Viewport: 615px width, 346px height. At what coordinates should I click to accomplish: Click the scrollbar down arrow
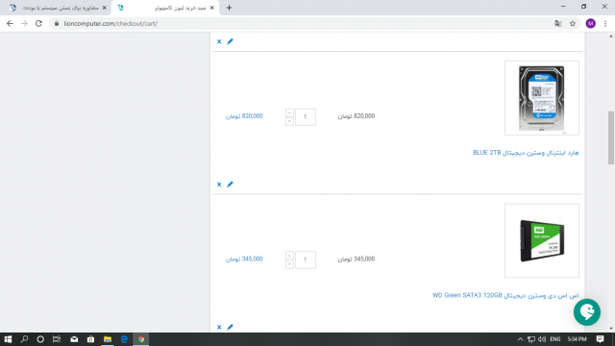click(x=611, y=329)
